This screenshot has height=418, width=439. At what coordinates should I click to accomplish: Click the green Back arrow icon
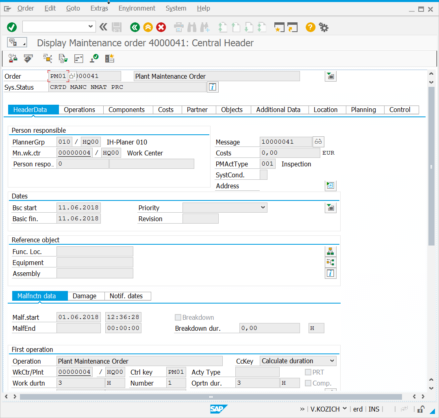135,27
